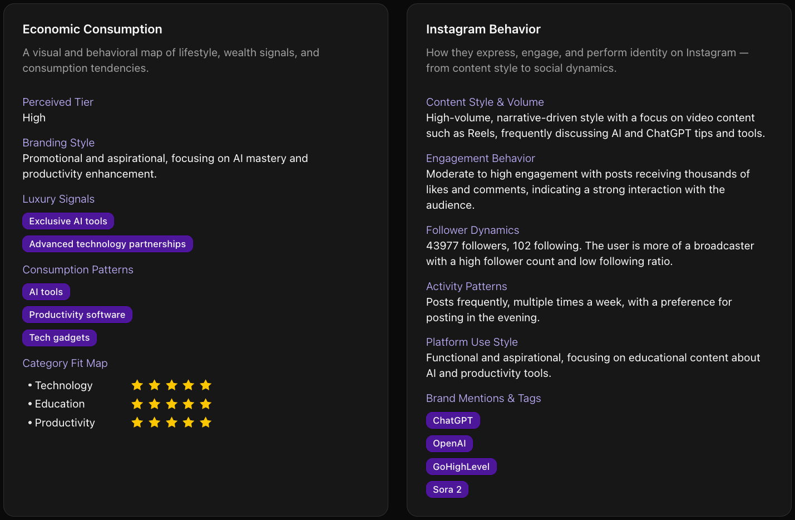Click the Brand Mentions & Tags heading
The image size is (795, 520).
pyautogui.click(x=483, y=398)
